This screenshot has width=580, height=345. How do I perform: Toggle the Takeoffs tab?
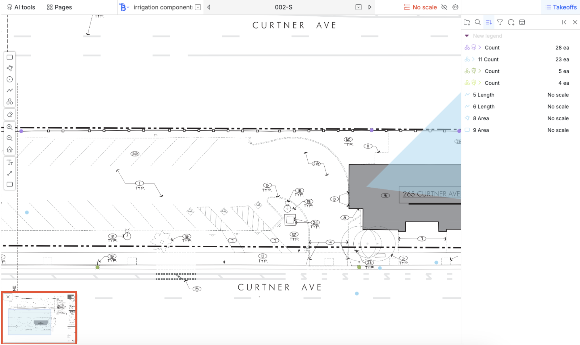point(561,7)
